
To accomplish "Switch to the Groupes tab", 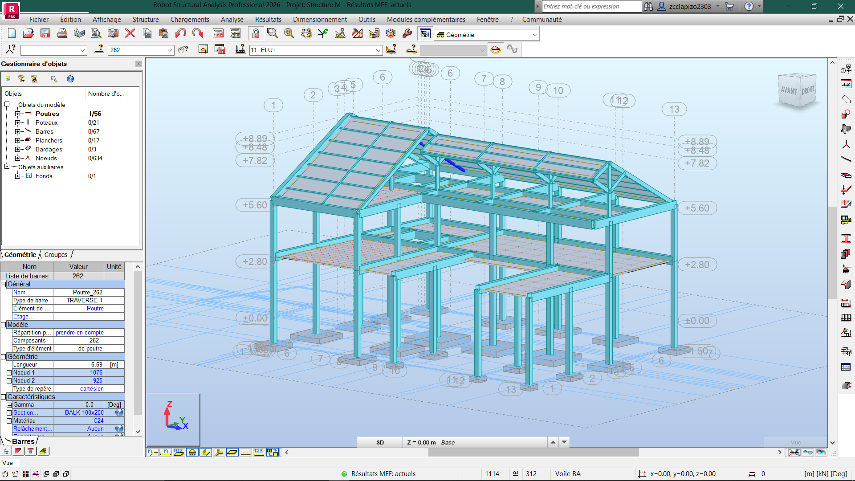I will click(x=56, y=255).
